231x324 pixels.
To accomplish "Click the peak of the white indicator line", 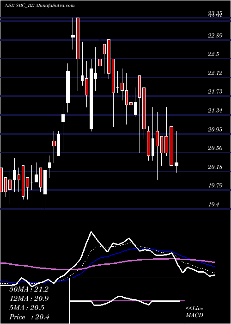I will (x=91, y=232).
